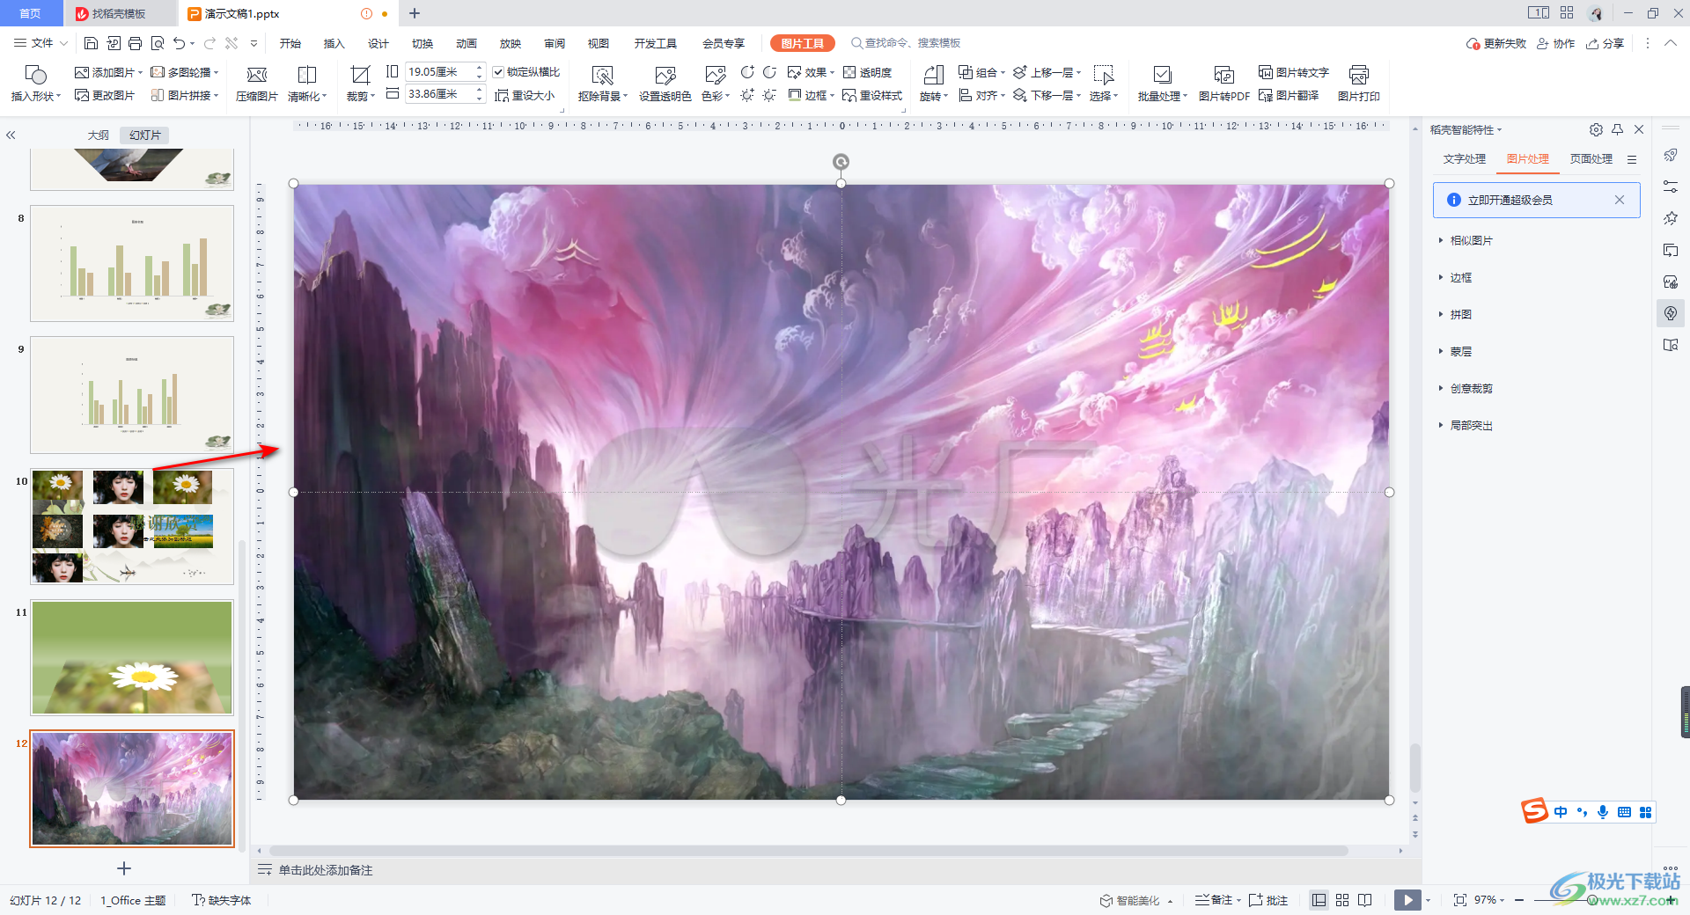Screen dimensions: 1690x915
Task: Switch to slide sorter view icon
Action: (1342, 900)
